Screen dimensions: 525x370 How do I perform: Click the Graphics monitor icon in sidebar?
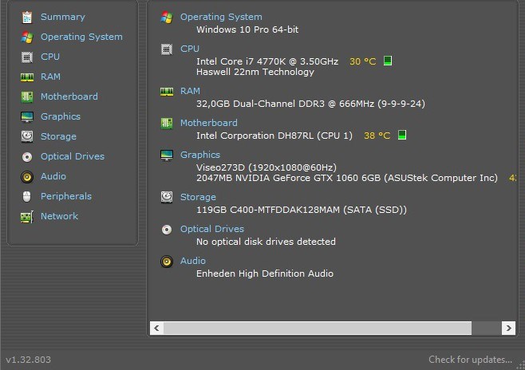click(26, 116)
